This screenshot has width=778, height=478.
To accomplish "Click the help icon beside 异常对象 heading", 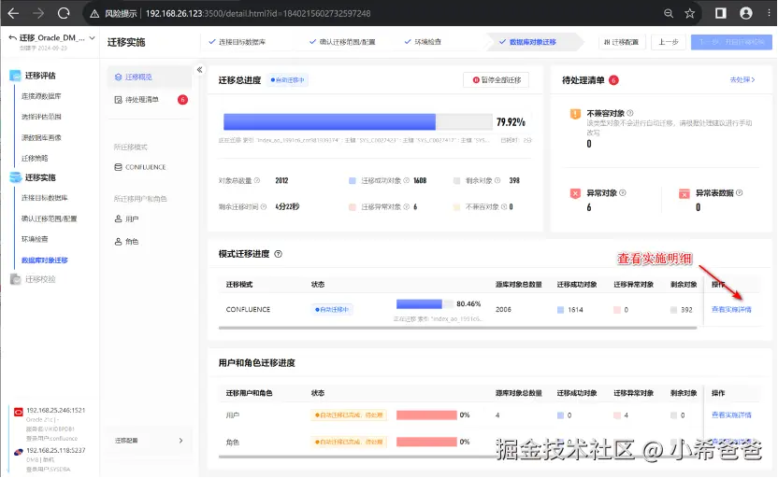I will click(623, 193).
